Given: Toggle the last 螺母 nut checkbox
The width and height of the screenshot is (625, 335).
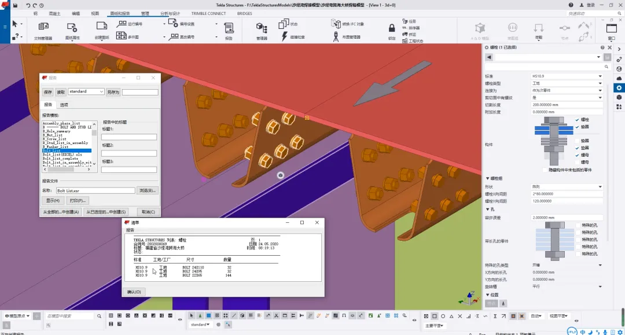Looking at the screenshot, I should [577, 162].
